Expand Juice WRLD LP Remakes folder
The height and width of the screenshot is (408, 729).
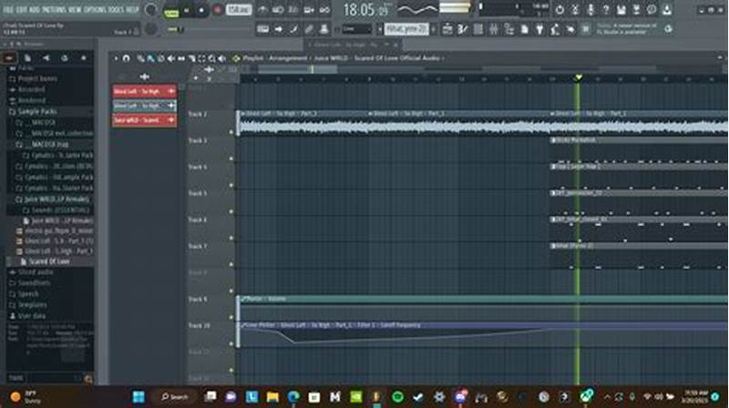52,199
